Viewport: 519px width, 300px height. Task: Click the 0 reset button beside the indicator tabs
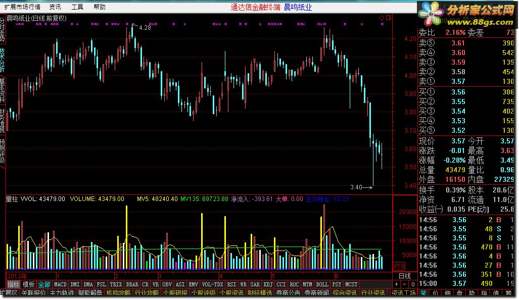coord(413,284)
